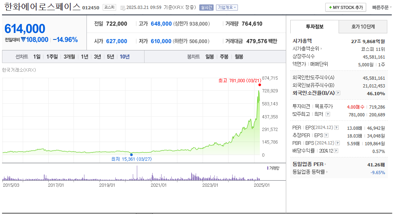
Task: Click the 목표주가 label
Action: [324, 107]
